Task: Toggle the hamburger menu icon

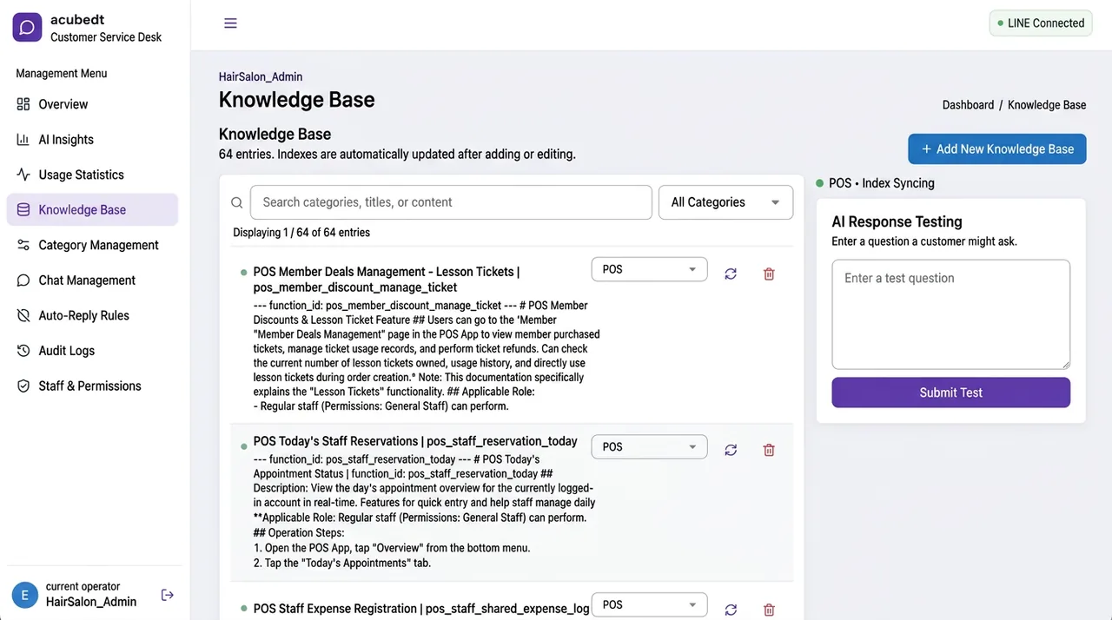Action: point(230,23)
